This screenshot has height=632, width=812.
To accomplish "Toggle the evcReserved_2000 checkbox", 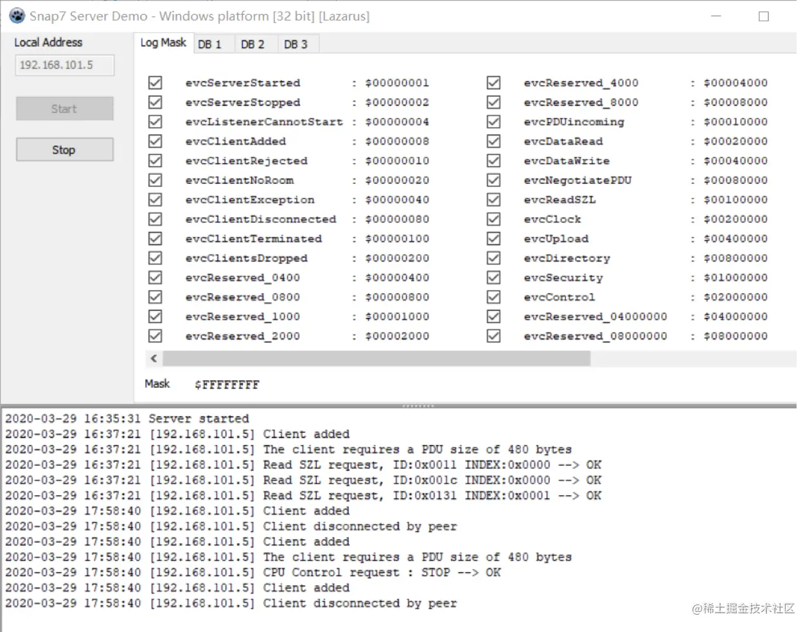I will (155, 336).
